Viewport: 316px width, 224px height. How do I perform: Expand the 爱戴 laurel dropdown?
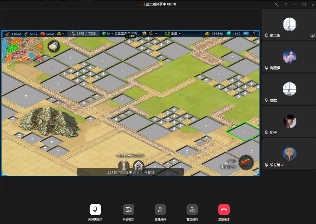[172, 34]
